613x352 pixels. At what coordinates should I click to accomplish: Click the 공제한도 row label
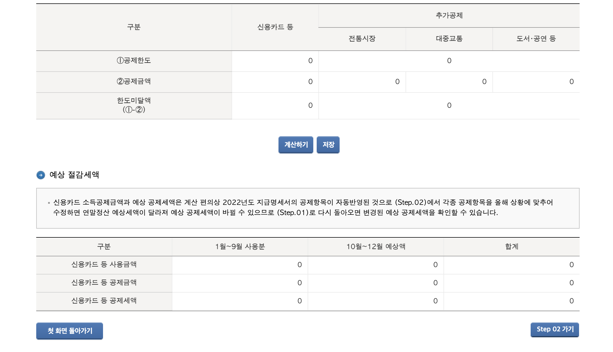click(x=134, y=61)
